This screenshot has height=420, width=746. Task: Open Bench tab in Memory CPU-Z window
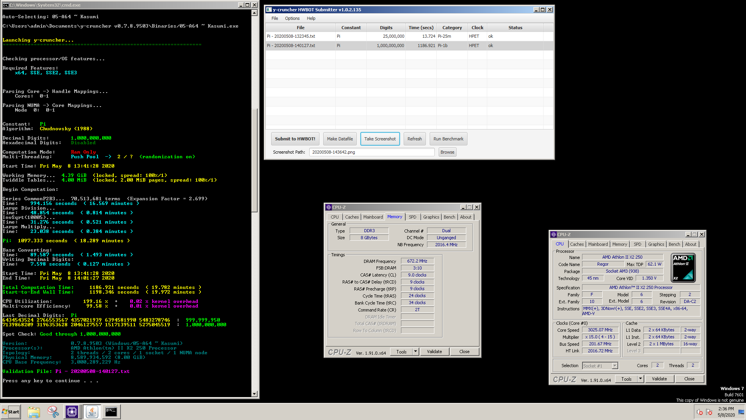[x=450, y=217]
